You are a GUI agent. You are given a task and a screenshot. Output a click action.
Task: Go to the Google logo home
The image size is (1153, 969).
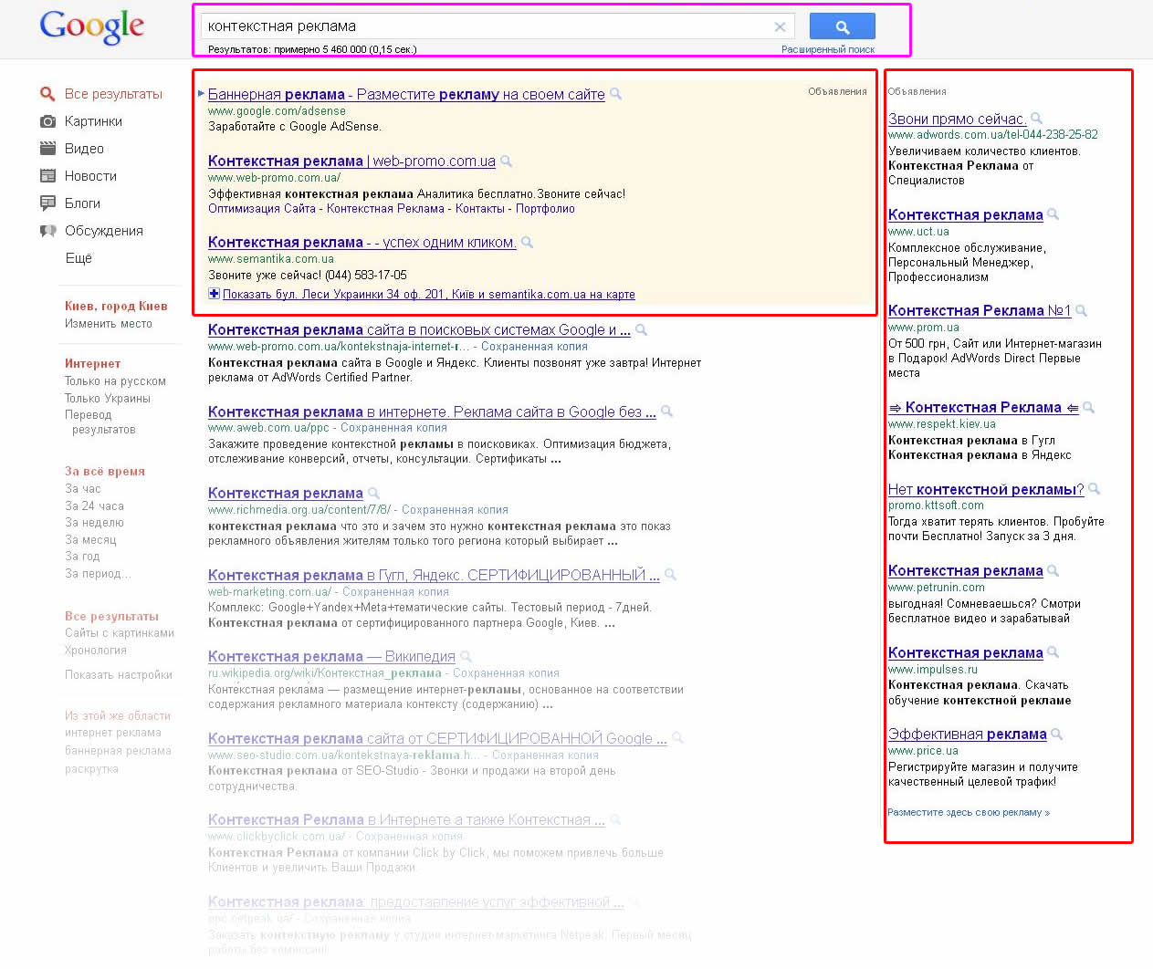pos(91,27)
